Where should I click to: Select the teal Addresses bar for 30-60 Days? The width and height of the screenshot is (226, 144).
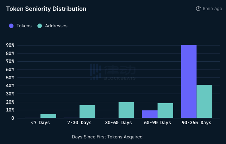coord(126,110)
